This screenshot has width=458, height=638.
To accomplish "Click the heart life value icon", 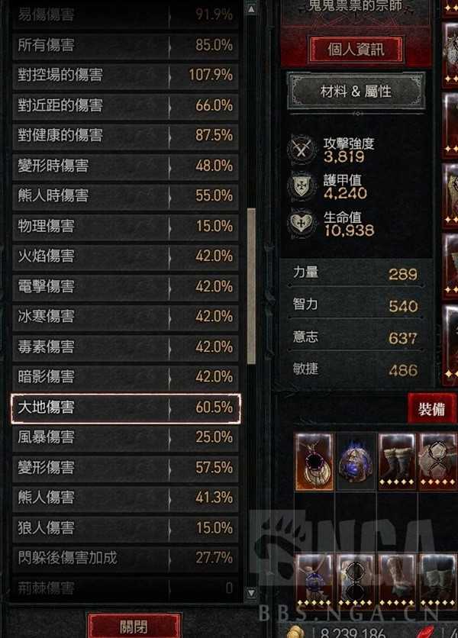I will [302, 223].
